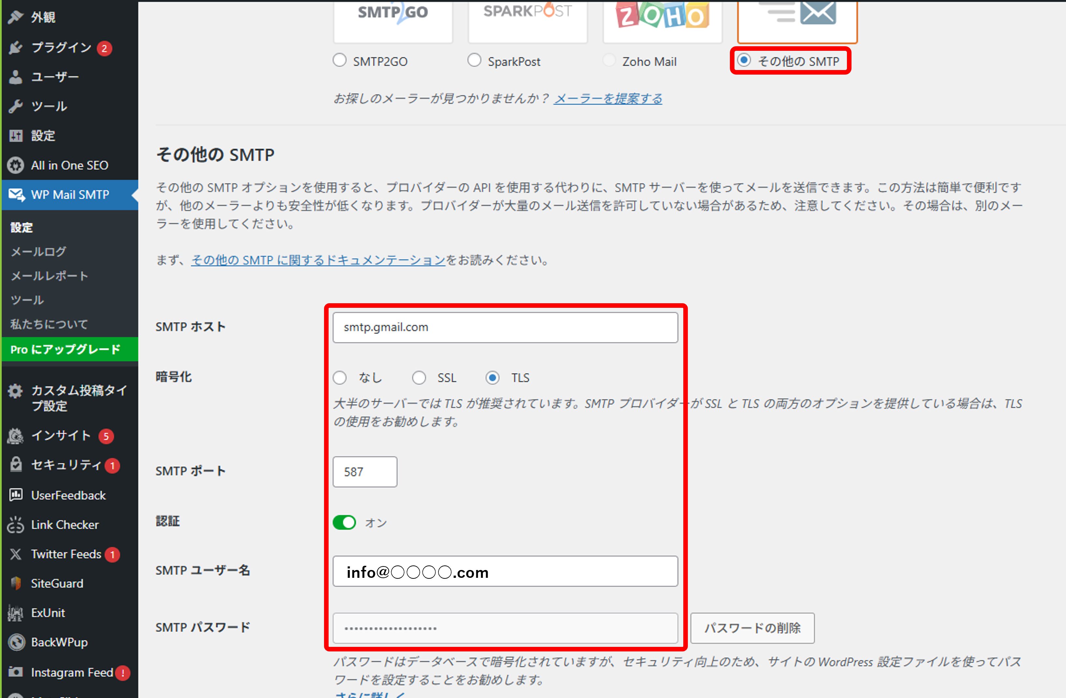Click the All in One SEO gear icon
The height and width of the screenshot is (698, 1066).
pos(16,165)
